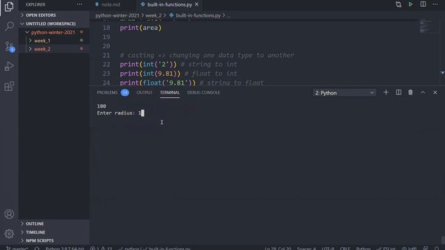
Task: Expand the Timeline section
Action: point(54,232)
